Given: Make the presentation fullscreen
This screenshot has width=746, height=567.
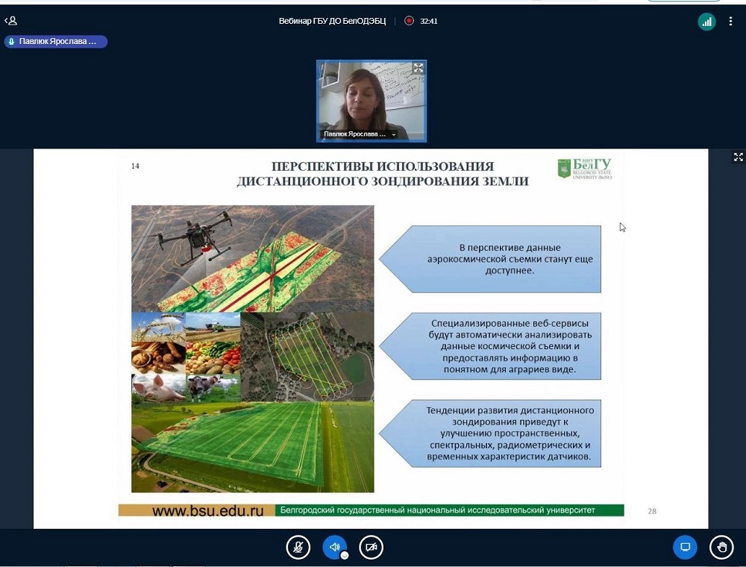Looking at the screenshot, I should tap(739, 157).
